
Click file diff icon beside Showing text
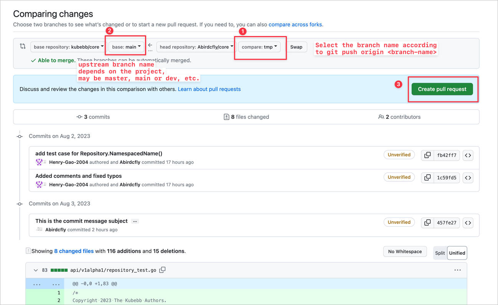(x=28, y=251)
